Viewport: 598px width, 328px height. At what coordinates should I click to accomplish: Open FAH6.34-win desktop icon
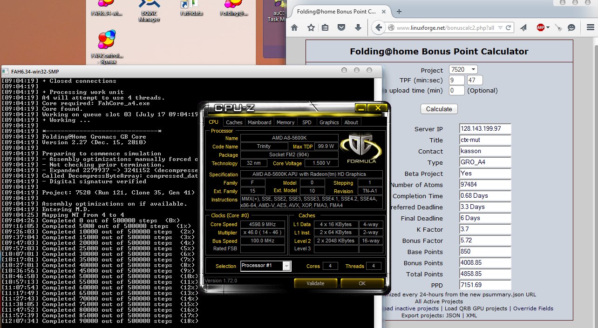(x=108, y=8)
